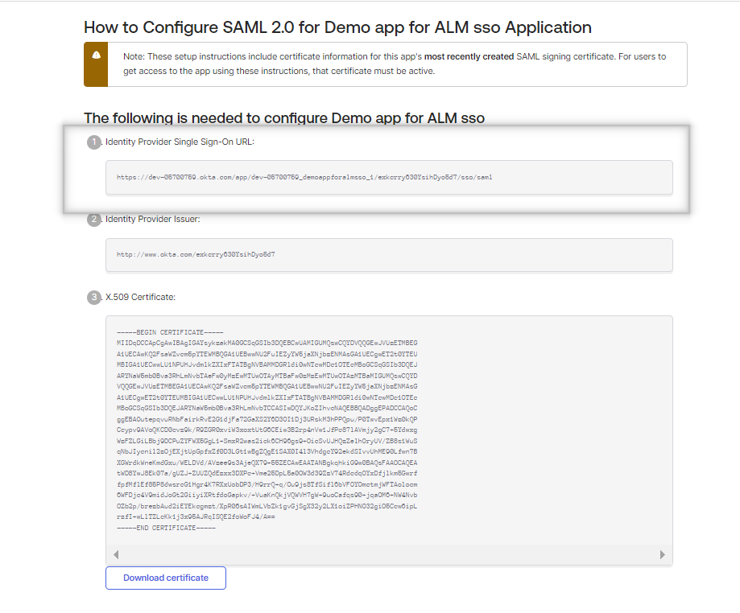Viewport: 740px width, 613px height.
Task: Click the certificate scrollbar right arrow
Action: 662,554
